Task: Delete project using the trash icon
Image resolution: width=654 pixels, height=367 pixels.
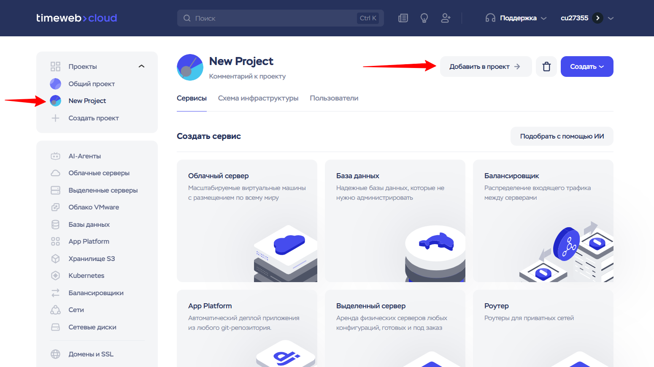Action: coord(546,67)
